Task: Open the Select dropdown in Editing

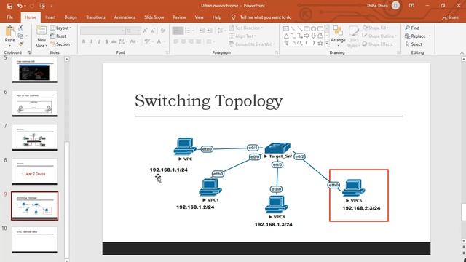Action: 415,44
